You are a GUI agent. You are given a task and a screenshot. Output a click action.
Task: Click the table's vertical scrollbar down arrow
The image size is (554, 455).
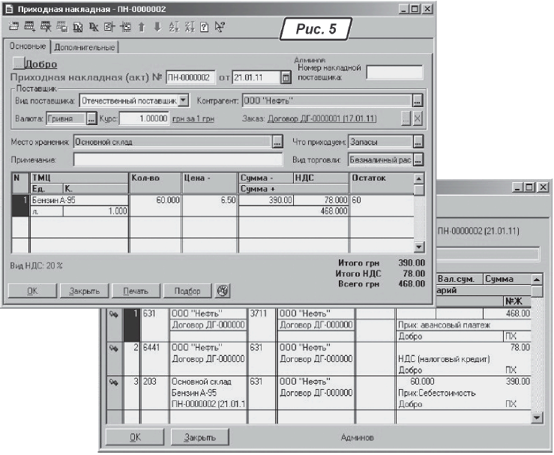click(x=419, y=247)
